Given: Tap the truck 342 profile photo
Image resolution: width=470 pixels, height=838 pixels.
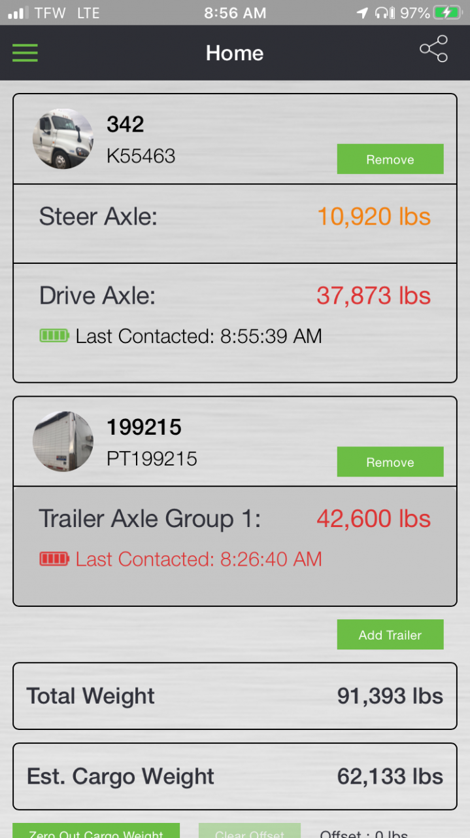Looking at the screenshot, I should [x=63, y=139].
